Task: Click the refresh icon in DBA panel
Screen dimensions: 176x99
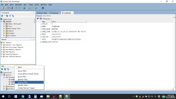Action: tap(5, 69)
